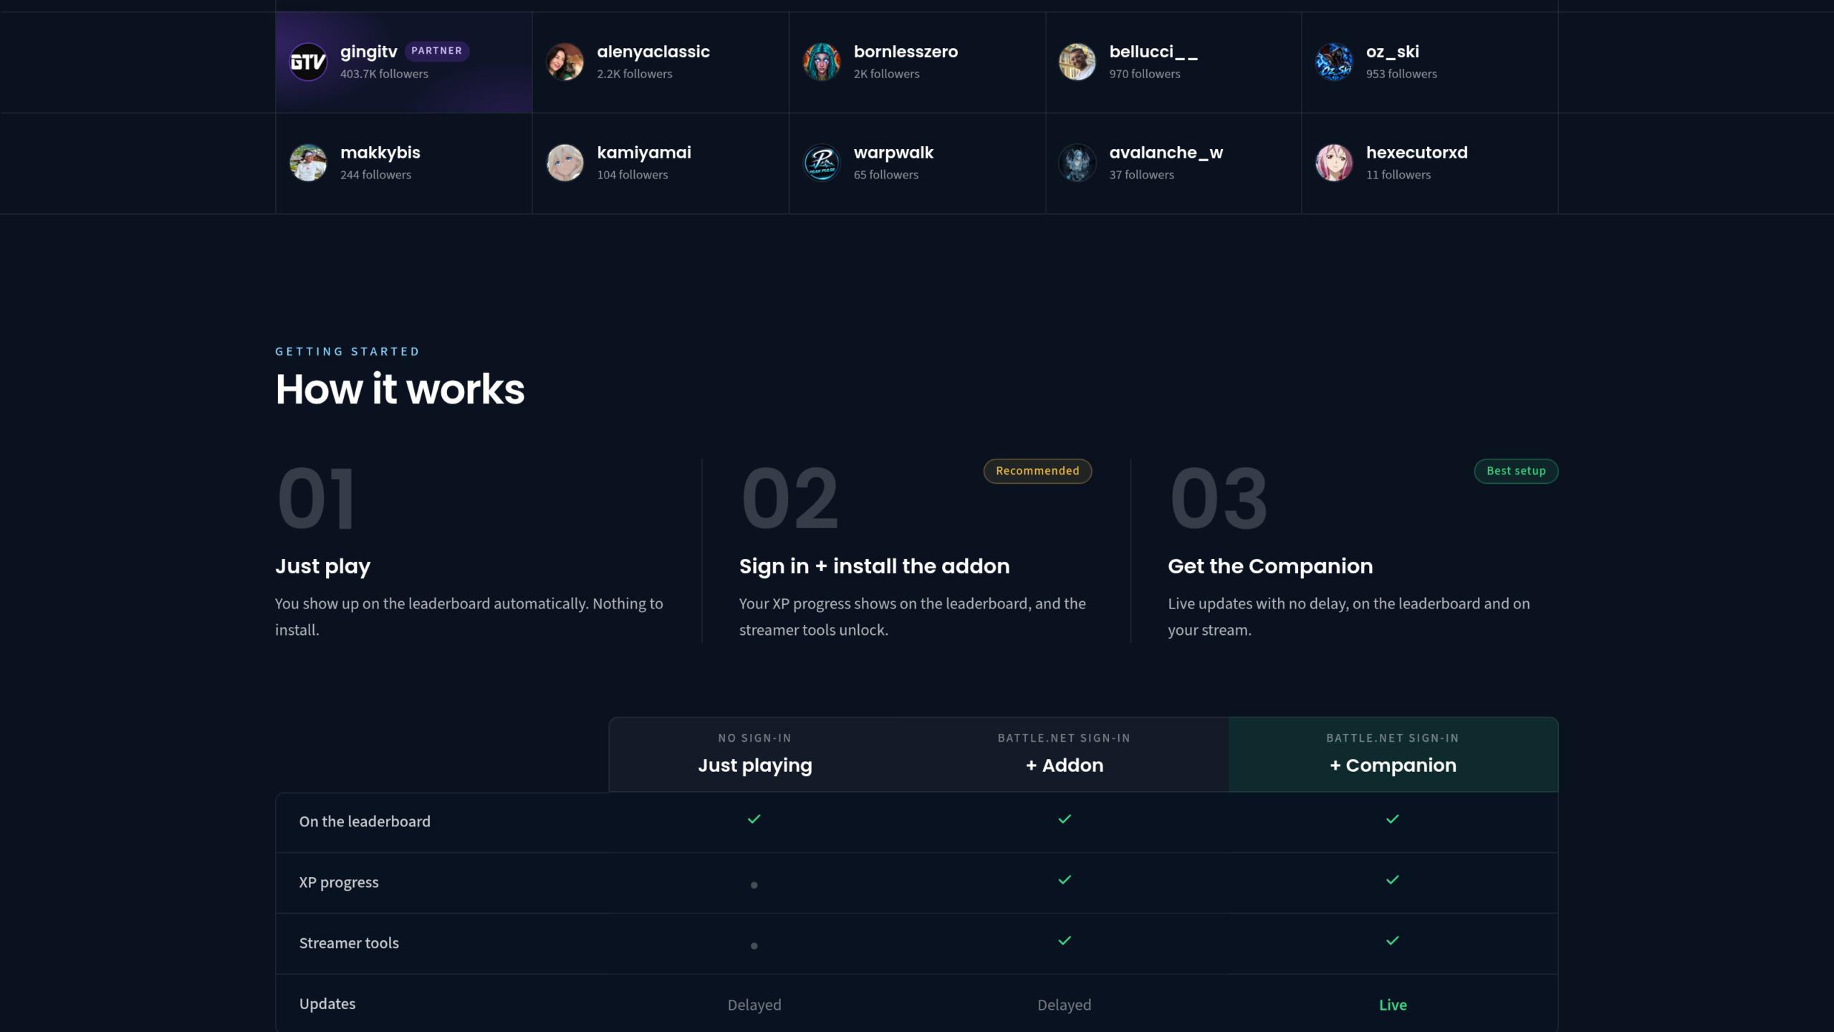Click warpwalk's Peak Pulse avatar
1834x1032 pixels.
tap(822, 163)
